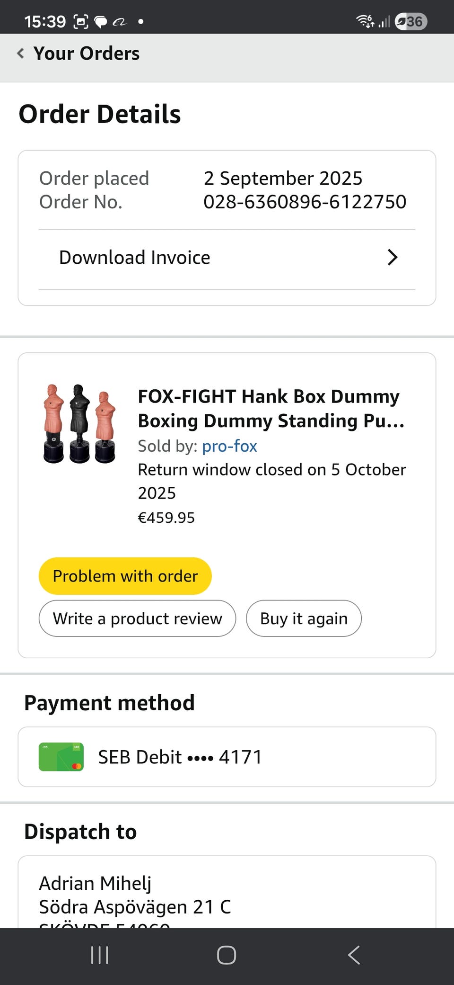Tap the Android recent apps icon
The image size is (454, 985).
[x=100, y=955]
